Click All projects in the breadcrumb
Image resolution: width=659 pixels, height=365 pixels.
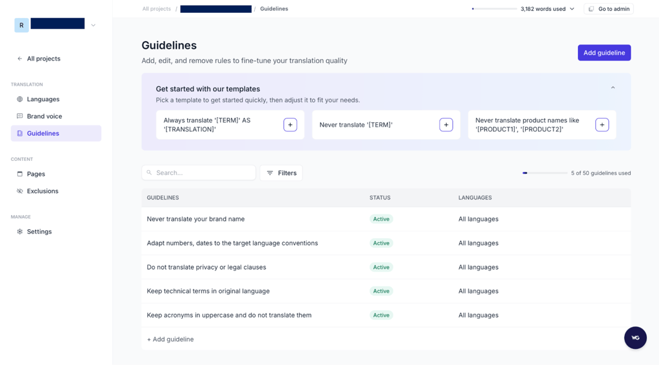click(156, 9)
